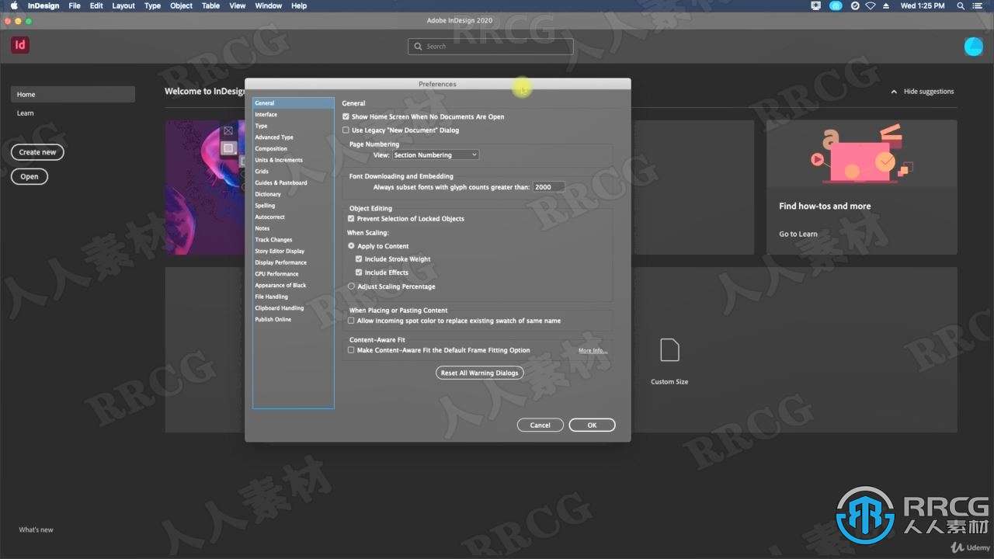This screenshot has height=559, width=994.
Task: Enable incoming spot color replace option
Action: click(x=351, y=321)
